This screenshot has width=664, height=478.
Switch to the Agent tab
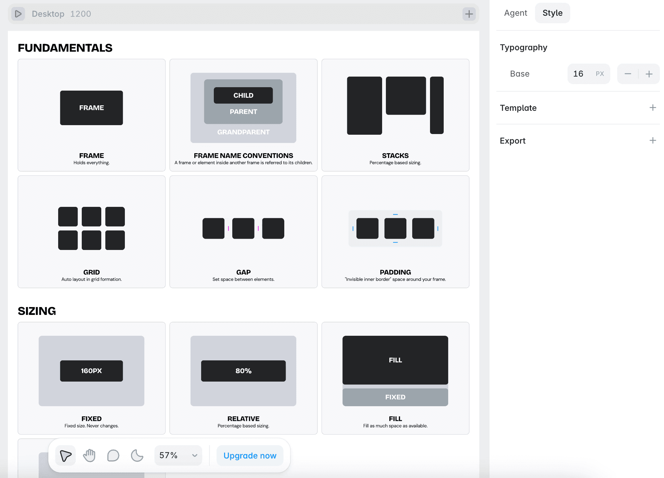click(x=516, y=13)
